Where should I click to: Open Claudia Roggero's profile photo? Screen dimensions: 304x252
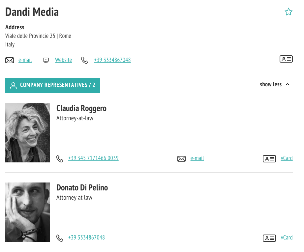(27, 133)
